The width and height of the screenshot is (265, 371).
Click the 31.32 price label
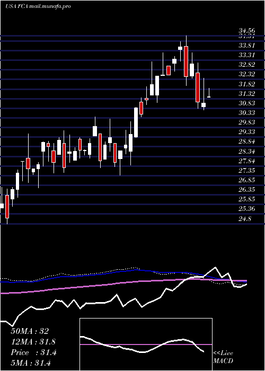click(x=247, y=93)
